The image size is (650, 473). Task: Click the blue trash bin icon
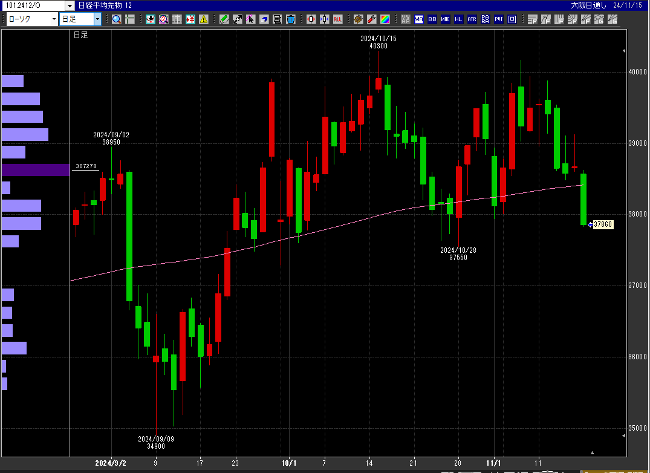(x=291, y=19)
